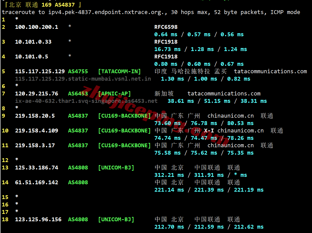312x233 pixels.
Task: Click IP address 219.158.20.5
Action: tap(35, 116)
